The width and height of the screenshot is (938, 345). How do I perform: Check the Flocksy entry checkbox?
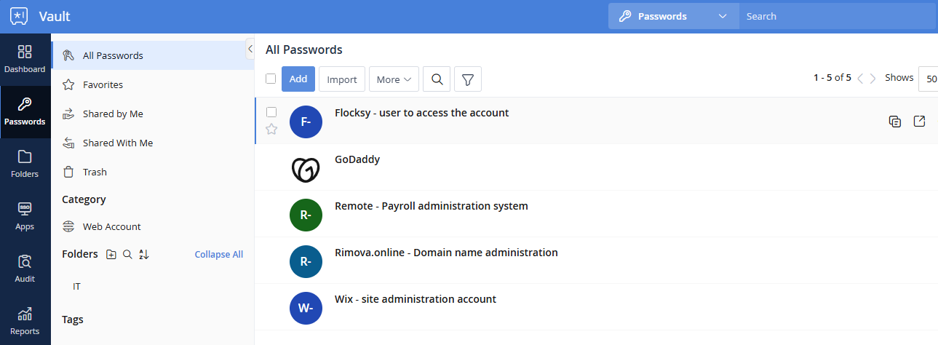point(271,112)
